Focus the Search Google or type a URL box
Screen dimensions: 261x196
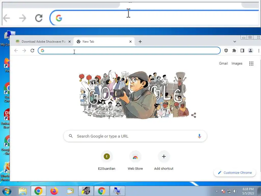(x=135, y=136)
